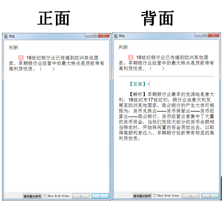Click the replay audio button in left window
The height and width of the screenshot is (202, 223).
(32, 196)
